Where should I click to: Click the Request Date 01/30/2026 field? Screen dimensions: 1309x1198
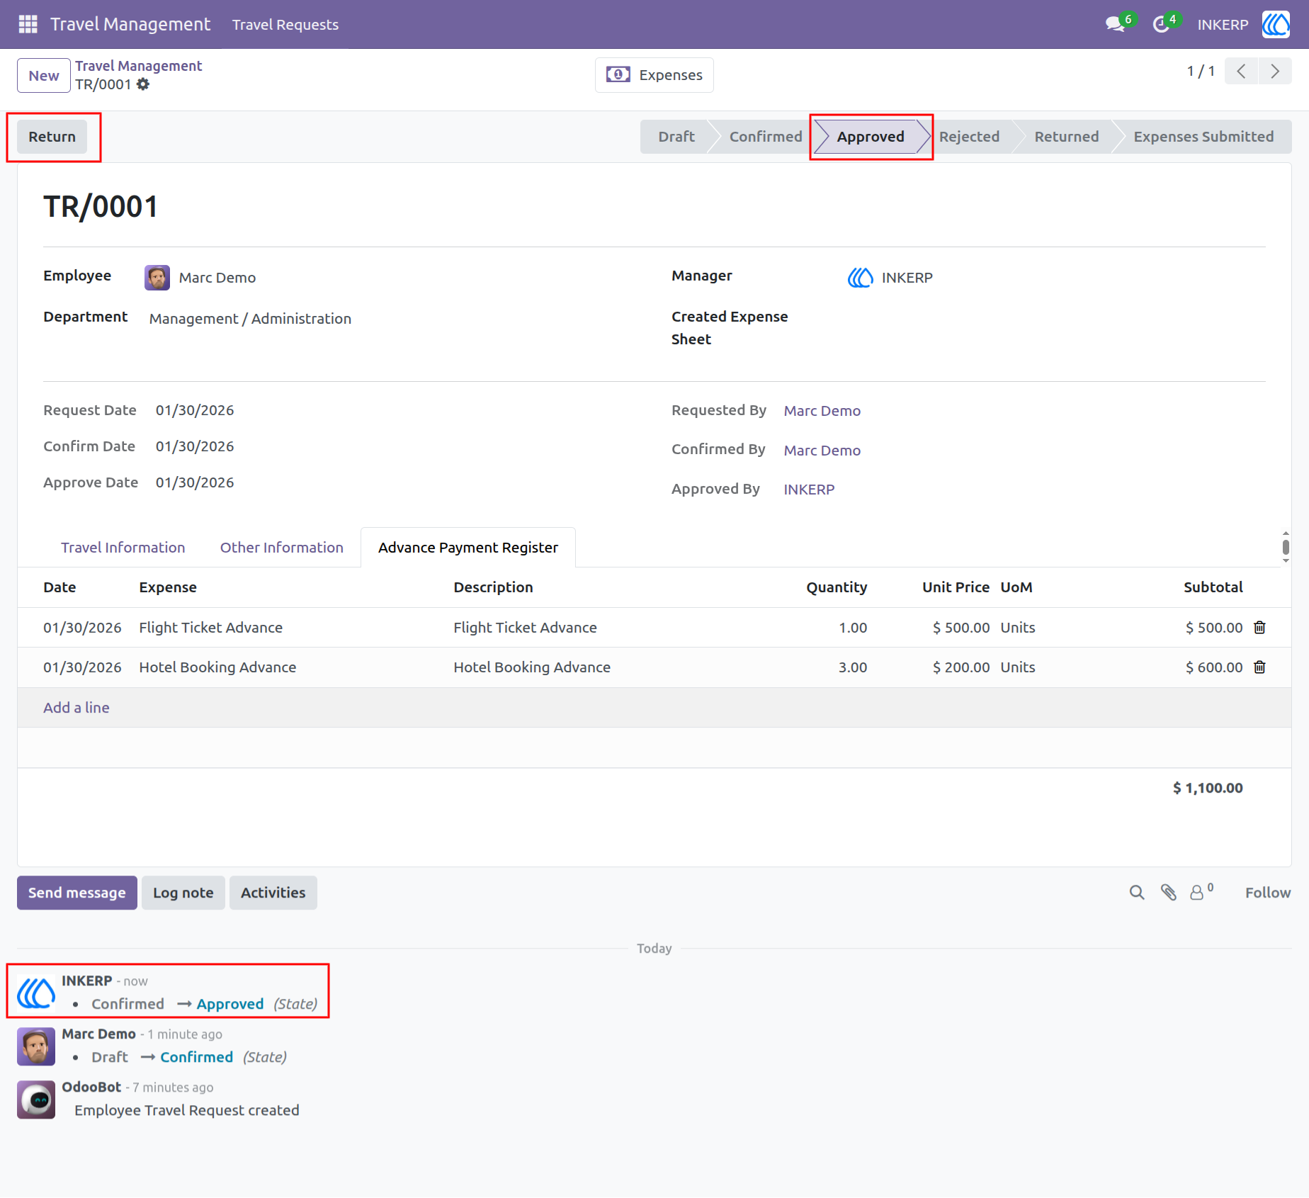point(195,410)
